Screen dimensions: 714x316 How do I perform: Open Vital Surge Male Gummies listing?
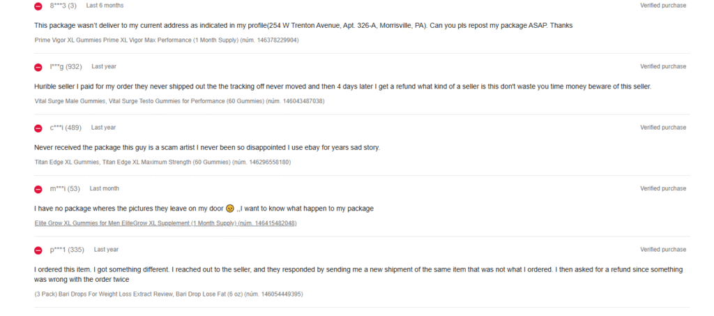point(179,101)
